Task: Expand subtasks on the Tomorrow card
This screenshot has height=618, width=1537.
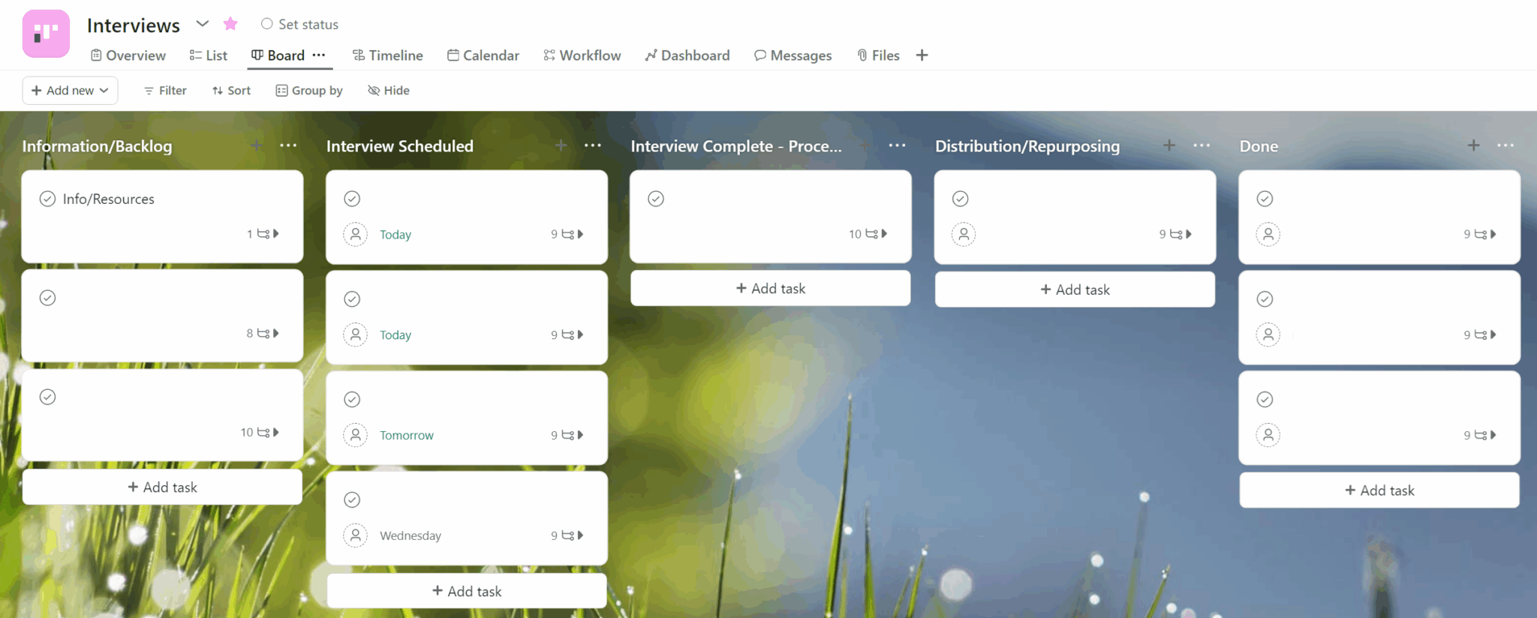Action: 567,435
